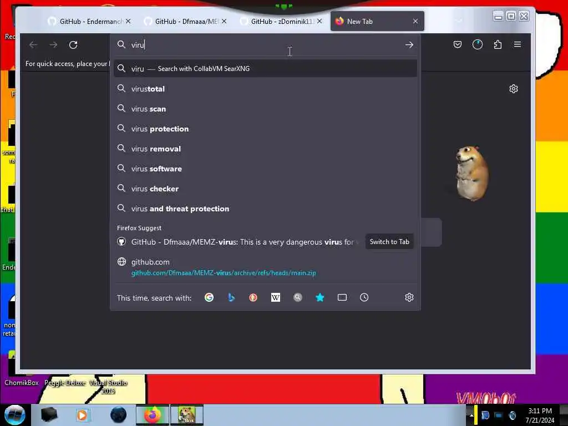Open the circular profile toolbar icon
Screen dimensions: 568x426
478,44
